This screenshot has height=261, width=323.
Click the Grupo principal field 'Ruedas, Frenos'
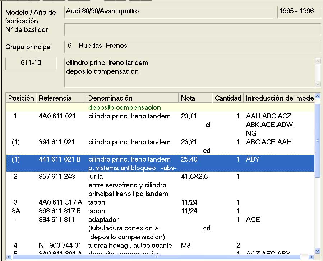point(193,47)
